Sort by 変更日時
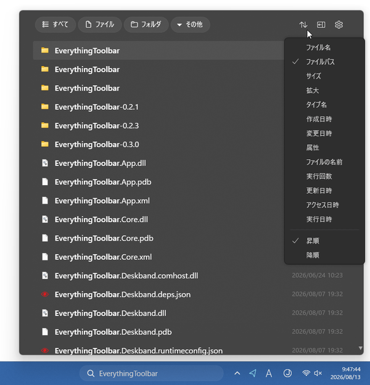 (x=324, y=133)
